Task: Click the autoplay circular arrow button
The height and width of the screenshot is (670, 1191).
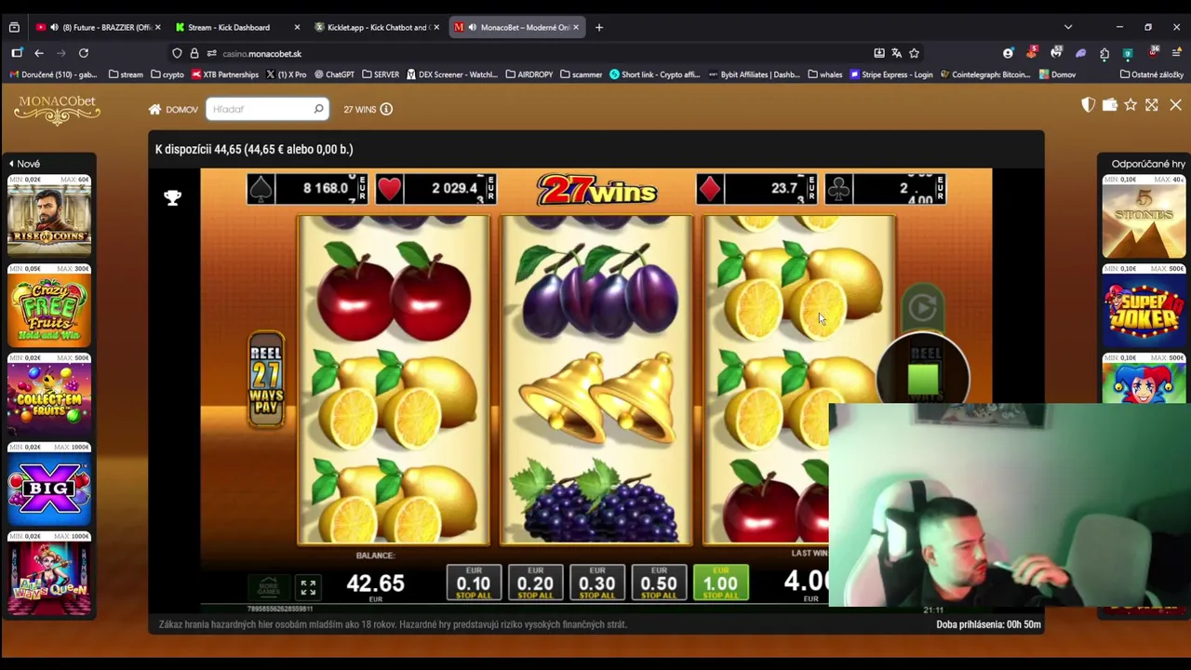Action: click(x=922, y=307)
